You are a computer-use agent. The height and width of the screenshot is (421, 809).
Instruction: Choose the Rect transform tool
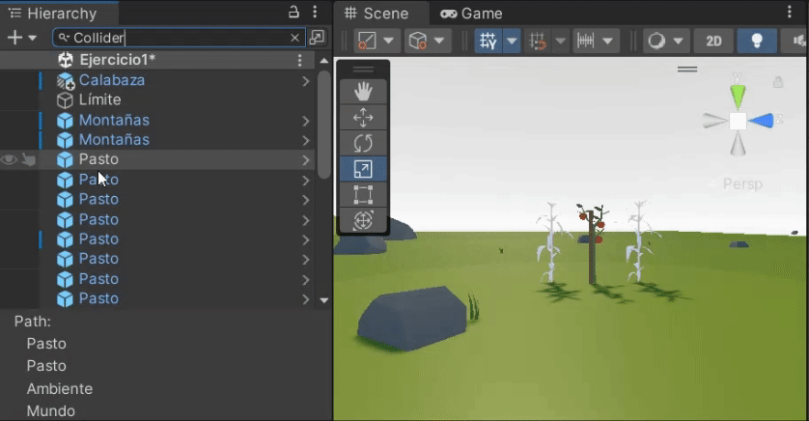tap(363, 194)
